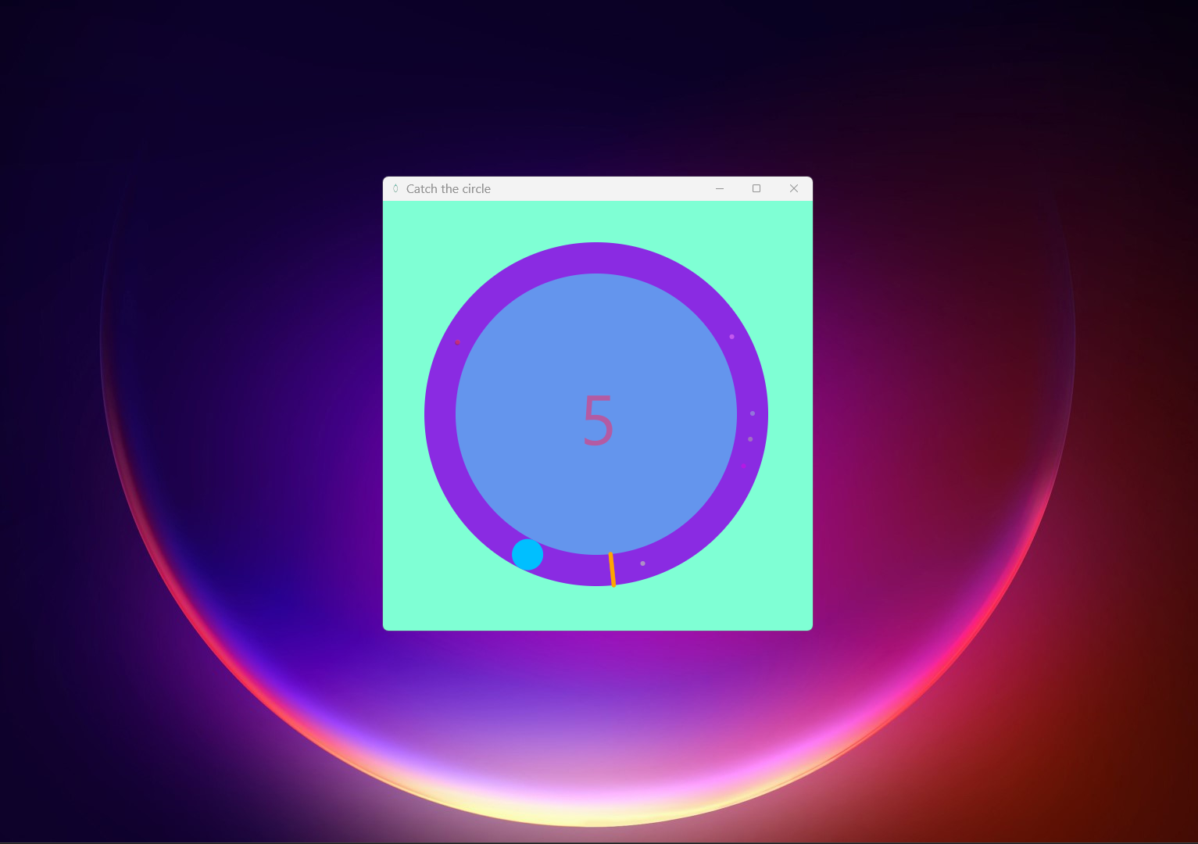Click the red dot on the ring's upper left
This screenshot has height=844, width=1198.
click(458, 342)
